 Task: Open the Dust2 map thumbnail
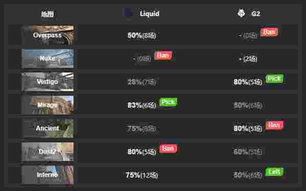click(x=47, y=151)
